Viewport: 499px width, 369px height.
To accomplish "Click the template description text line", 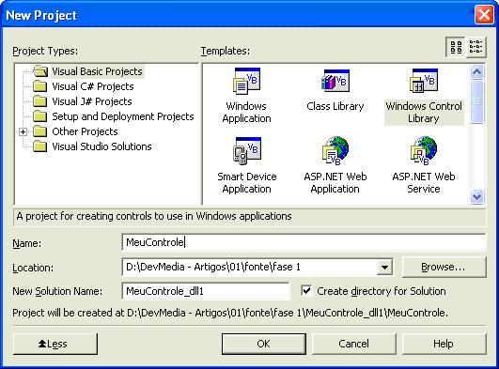I will click(154, 216).
